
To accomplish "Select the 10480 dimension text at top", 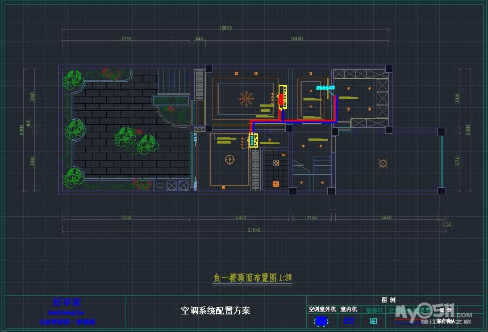I will (x=296, y=39).
